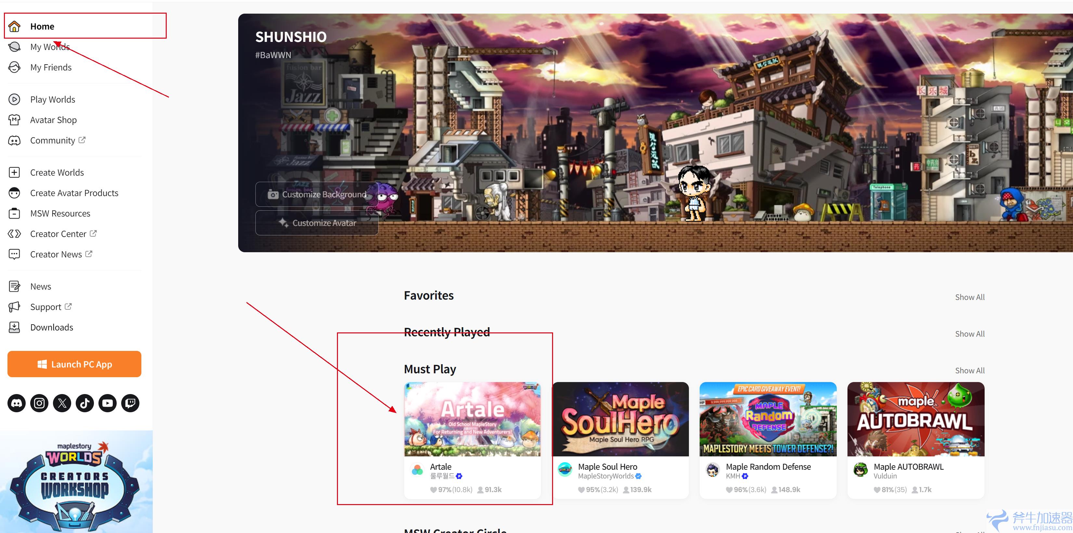Image resolution: width=1073 pixels, height=533 pixels.
Task: Open the X (Twitter) social link
Action: (x=62, y=403)
